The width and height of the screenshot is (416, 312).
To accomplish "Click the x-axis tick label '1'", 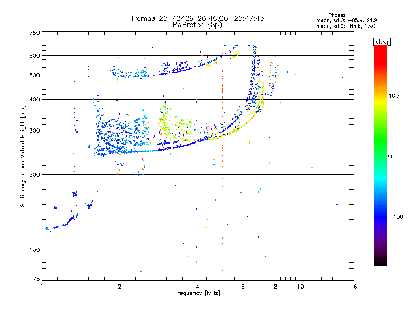I will click(x=42, y=287).
